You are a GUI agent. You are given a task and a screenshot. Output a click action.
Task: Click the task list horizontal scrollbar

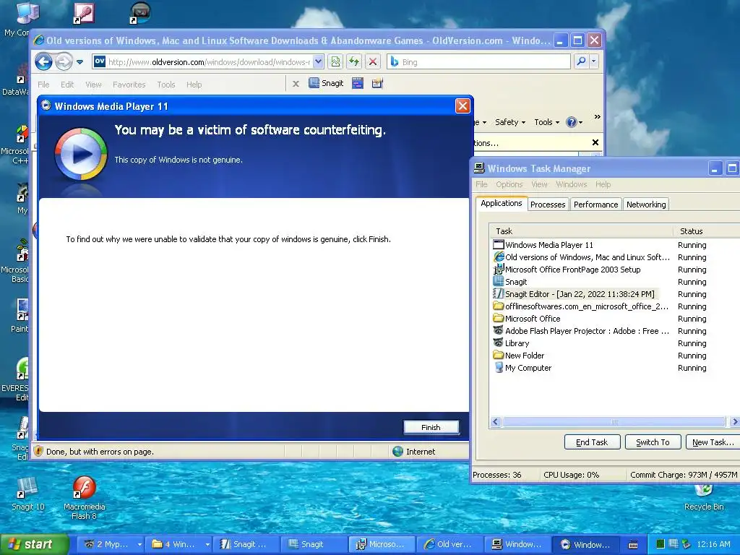click(614, 421)
